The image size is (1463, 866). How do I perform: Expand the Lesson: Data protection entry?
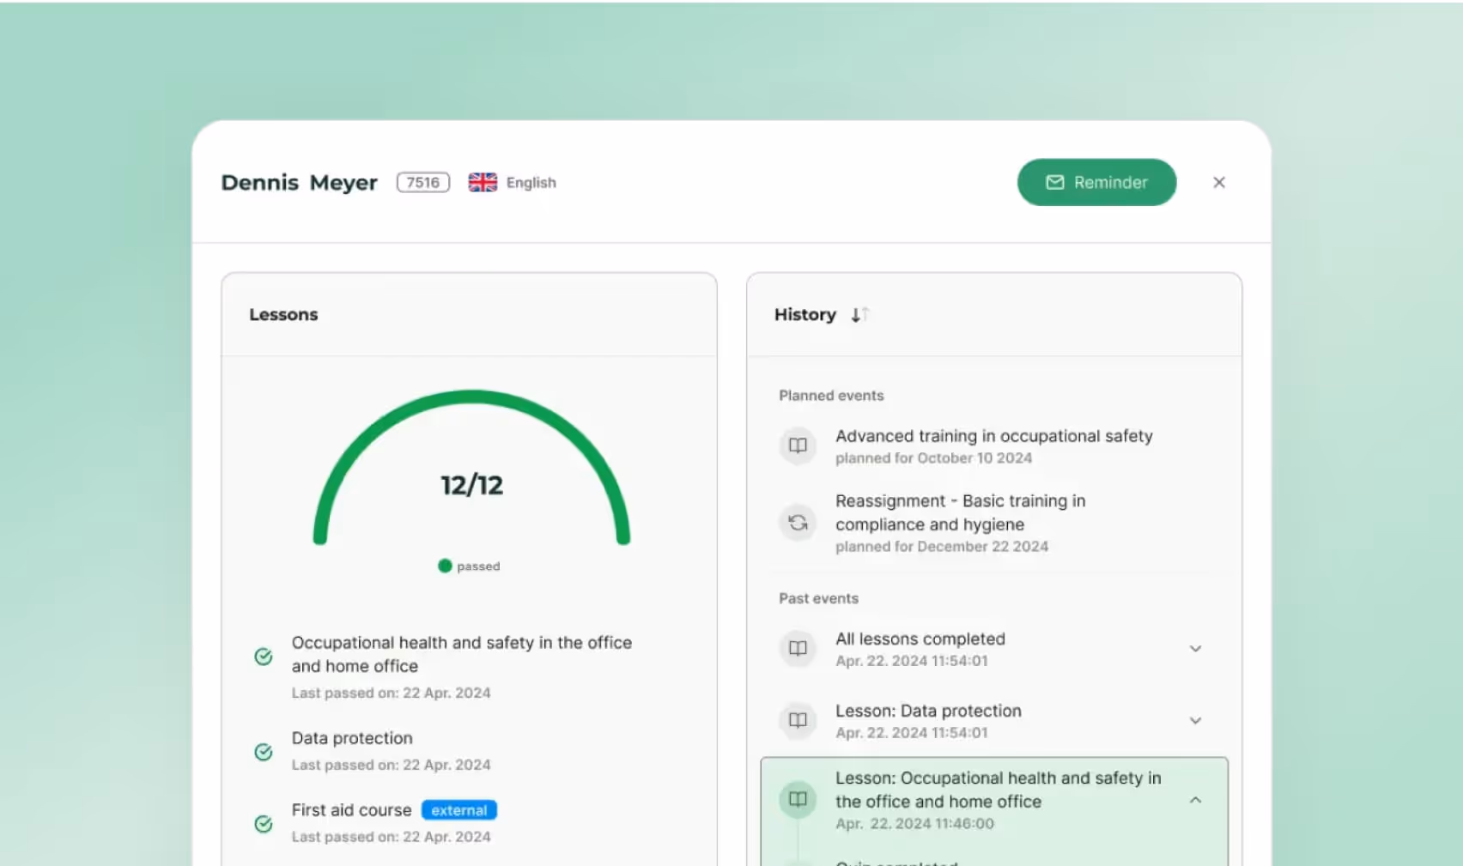1195,721
